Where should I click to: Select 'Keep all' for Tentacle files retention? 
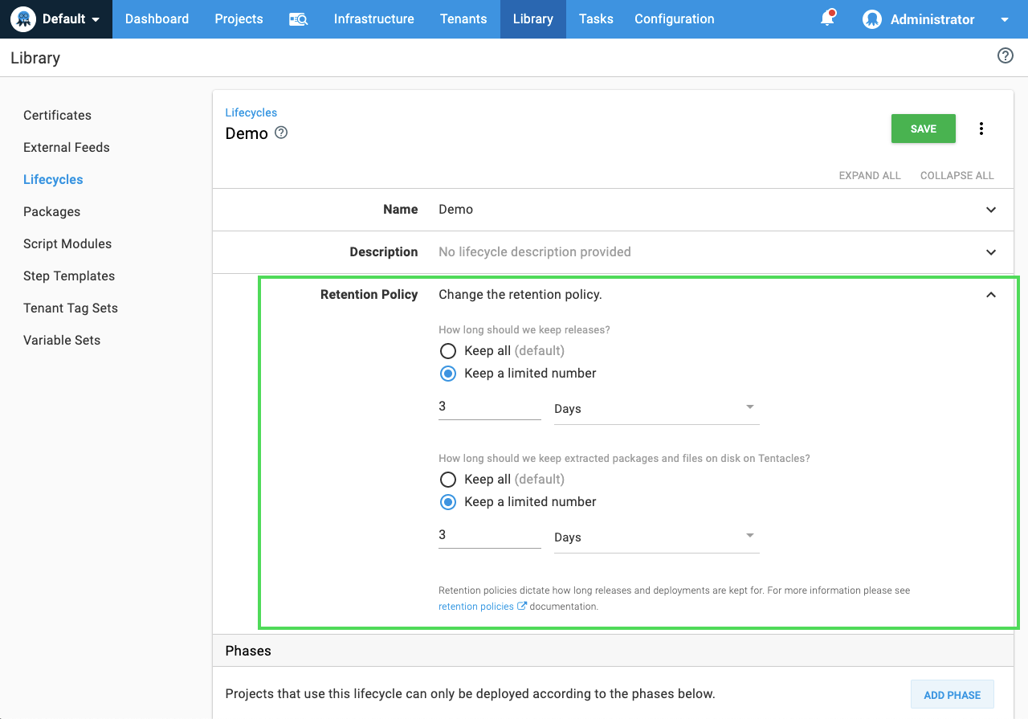448,480
